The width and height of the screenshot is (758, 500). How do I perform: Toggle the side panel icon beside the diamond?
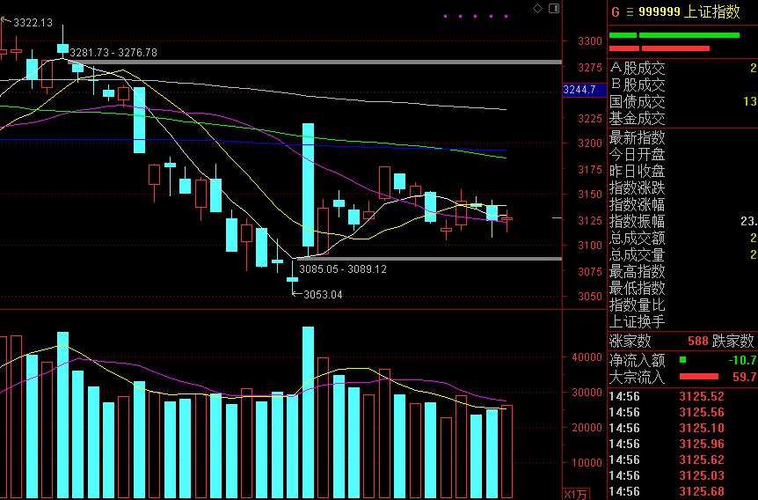(554, 8)
